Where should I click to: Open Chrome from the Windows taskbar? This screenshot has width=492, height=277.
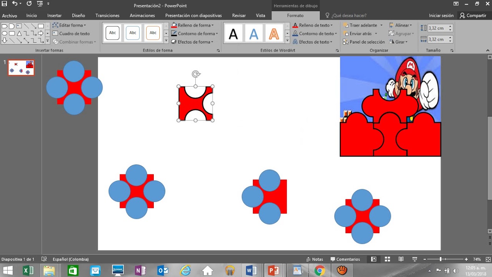pyautogui.click(x=319, y=271)
